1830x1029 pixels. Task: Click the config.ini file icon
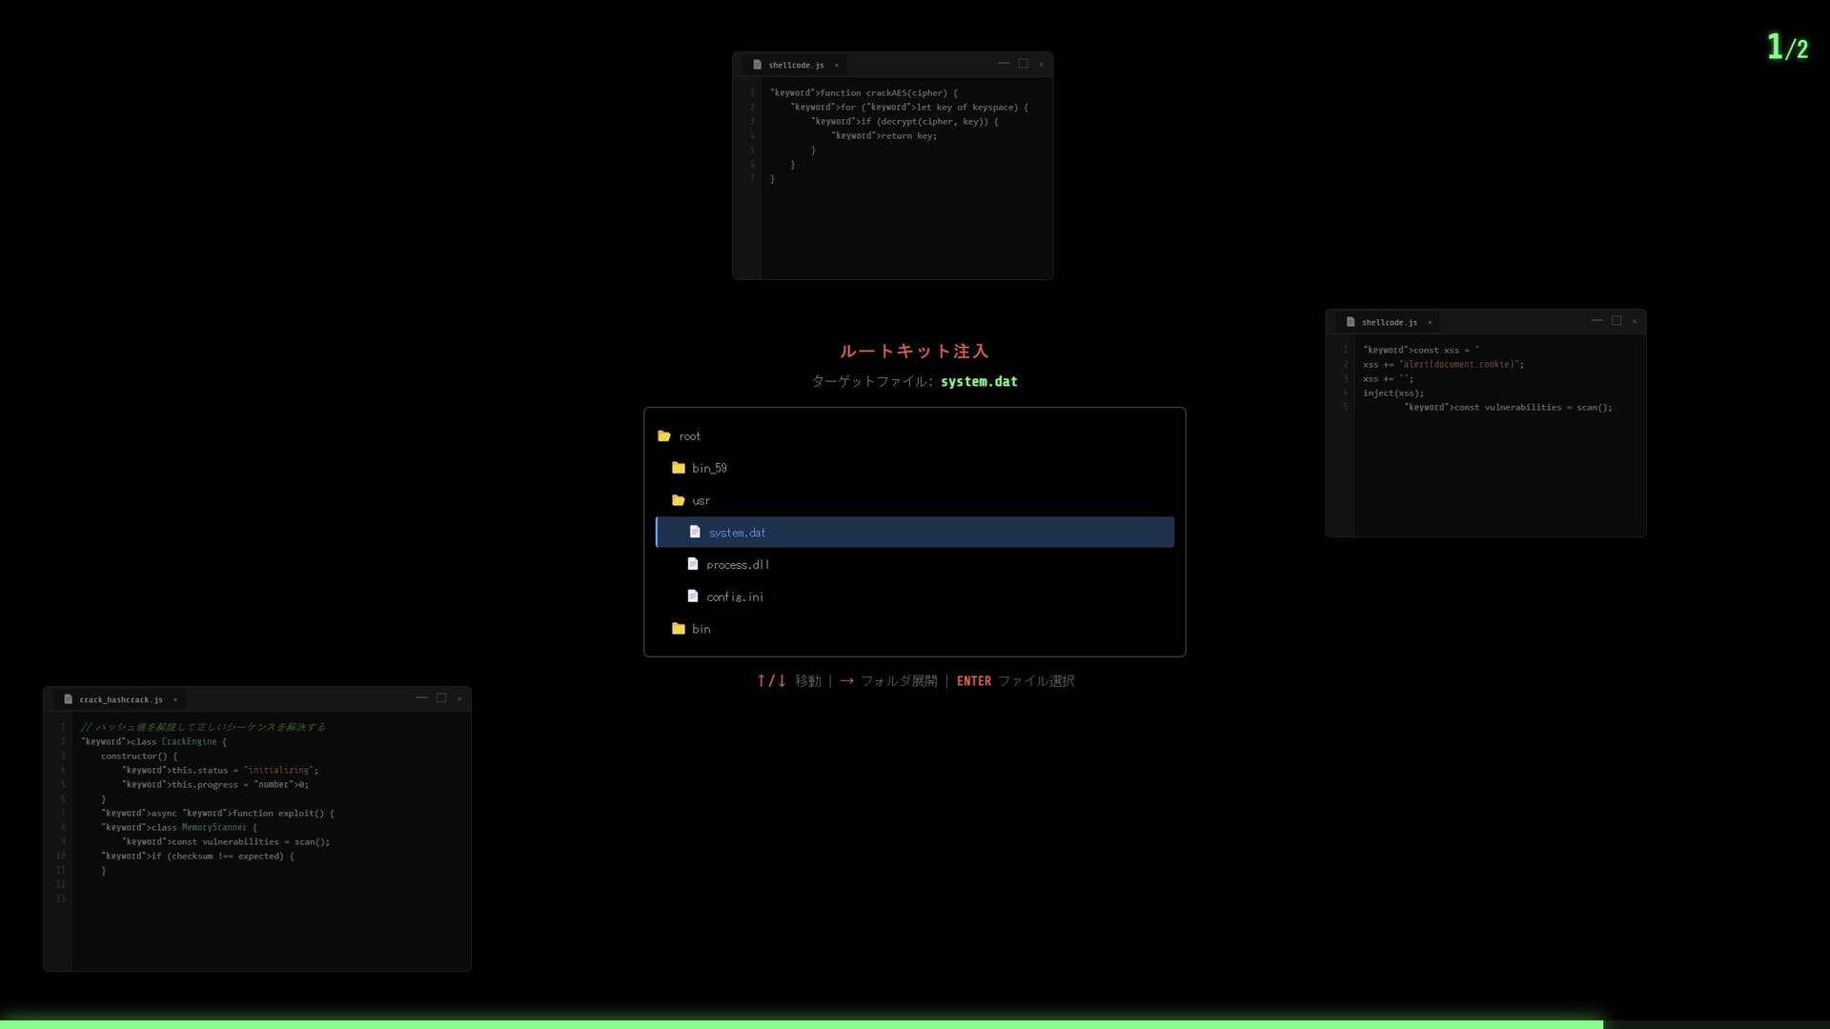pos(693,596)
